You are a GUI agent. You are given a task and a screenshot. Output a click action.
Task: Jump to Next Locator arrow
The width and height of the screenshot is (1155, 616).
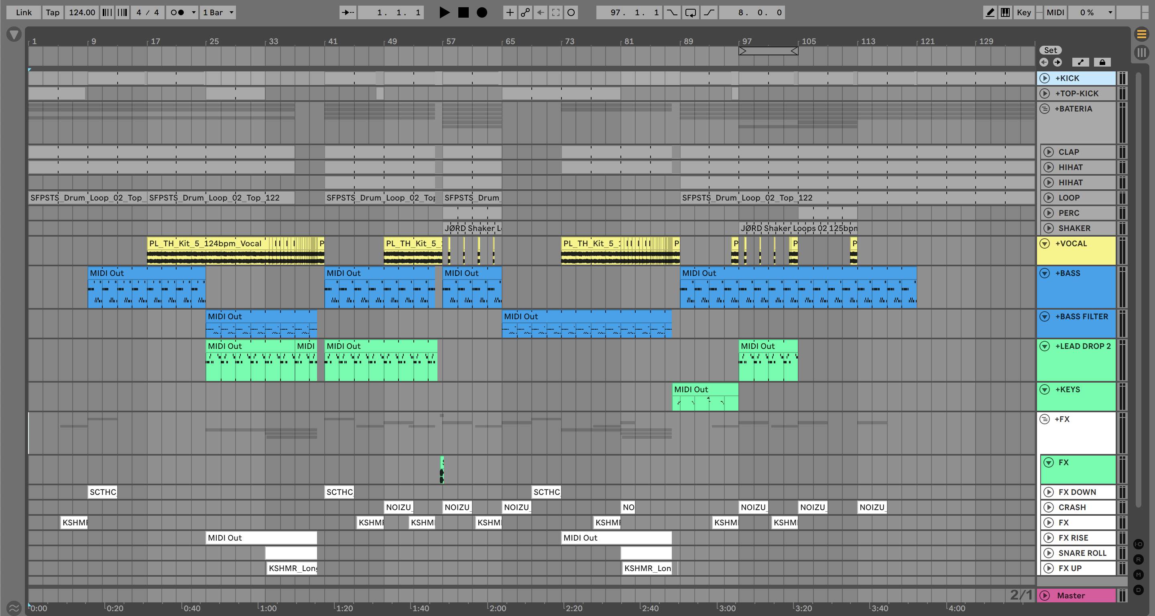click(x=1057, y=62)
